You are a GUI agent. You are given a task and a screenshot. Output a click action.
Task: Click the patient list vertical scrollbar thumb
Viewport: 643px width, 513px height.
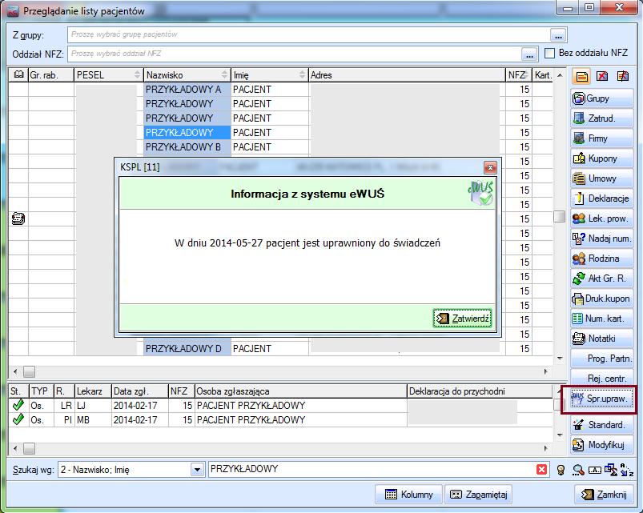pos(560,216)
